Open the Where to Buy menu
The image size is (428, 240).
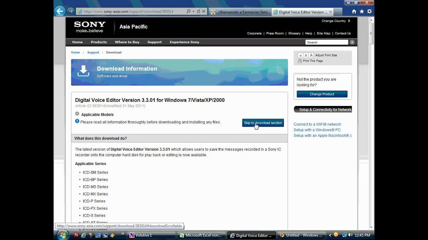[127, 42]
